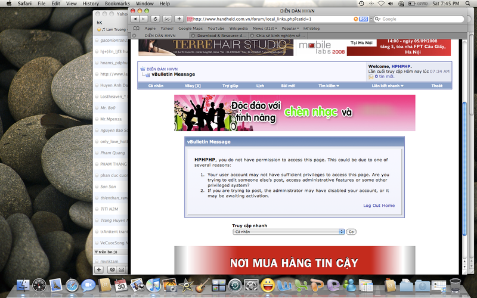This screenshot has width=477, height=298.
Task: Click the Go button next to Truy cập nhanh
Action: point(351,232)
